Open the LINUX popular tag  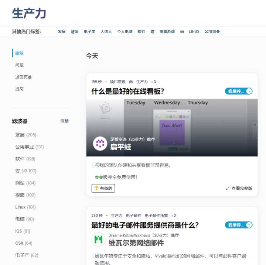[x=194, y=32]
